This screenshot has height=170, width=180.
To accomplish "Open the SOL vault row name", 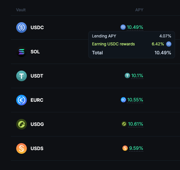I will point(35,52).
